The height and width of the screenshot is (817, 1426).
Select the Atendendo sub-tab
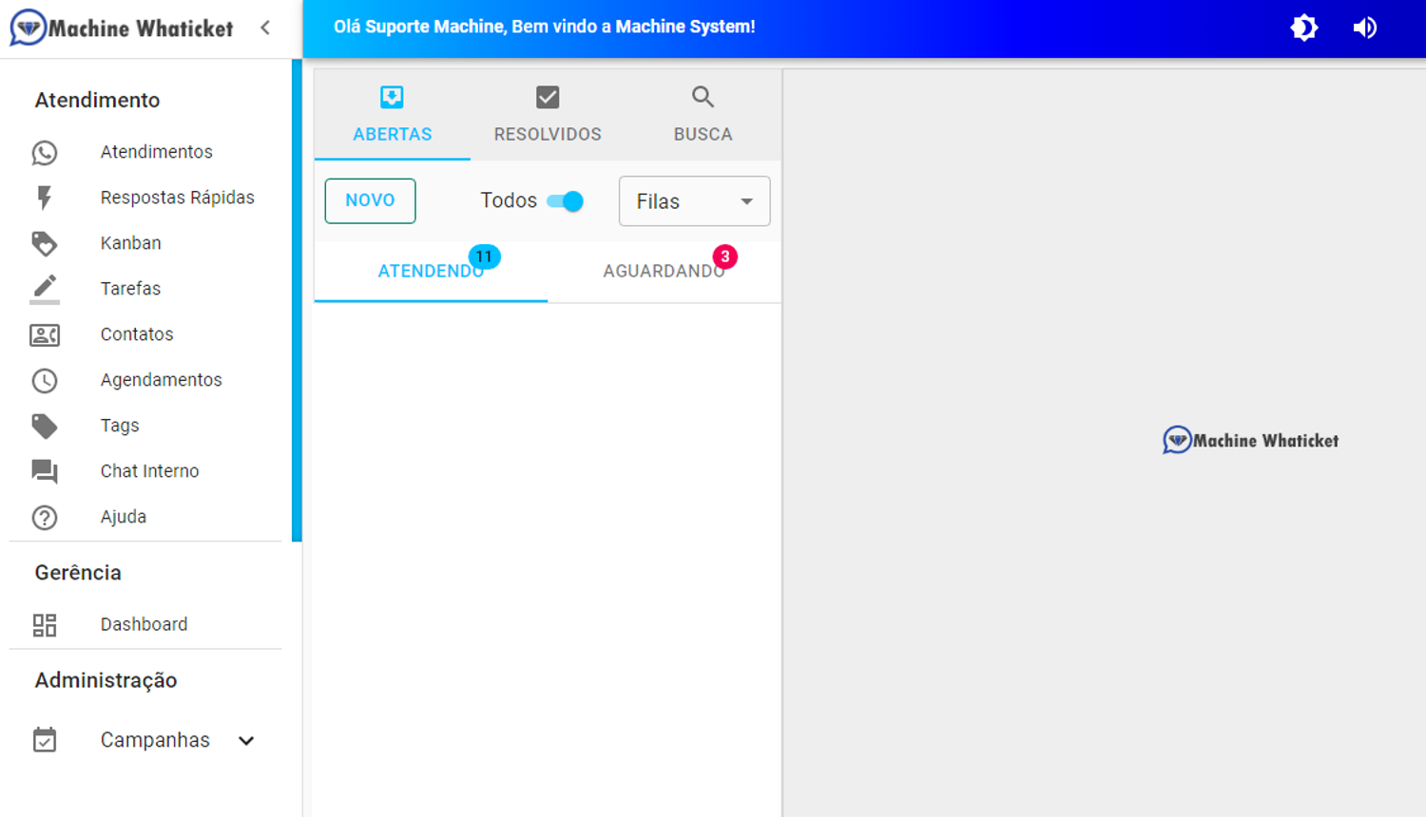tap(431, 272)
